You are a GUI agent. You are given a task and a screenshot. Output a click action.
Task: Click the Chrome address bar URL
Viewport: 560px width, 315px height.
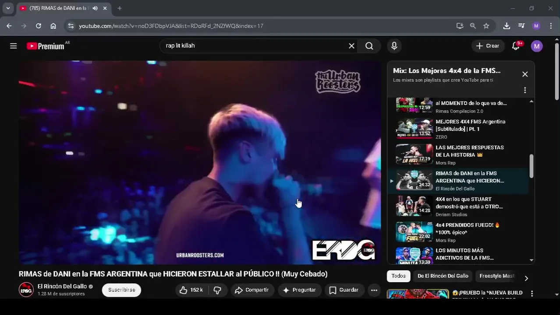[x=171, y=26]
